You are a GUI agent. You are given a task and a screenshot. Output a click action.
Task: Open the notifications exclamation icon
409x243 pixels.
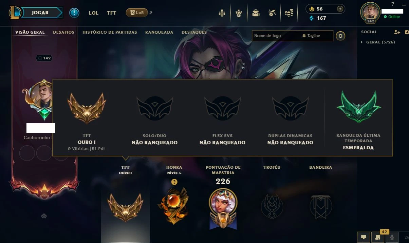74,13
